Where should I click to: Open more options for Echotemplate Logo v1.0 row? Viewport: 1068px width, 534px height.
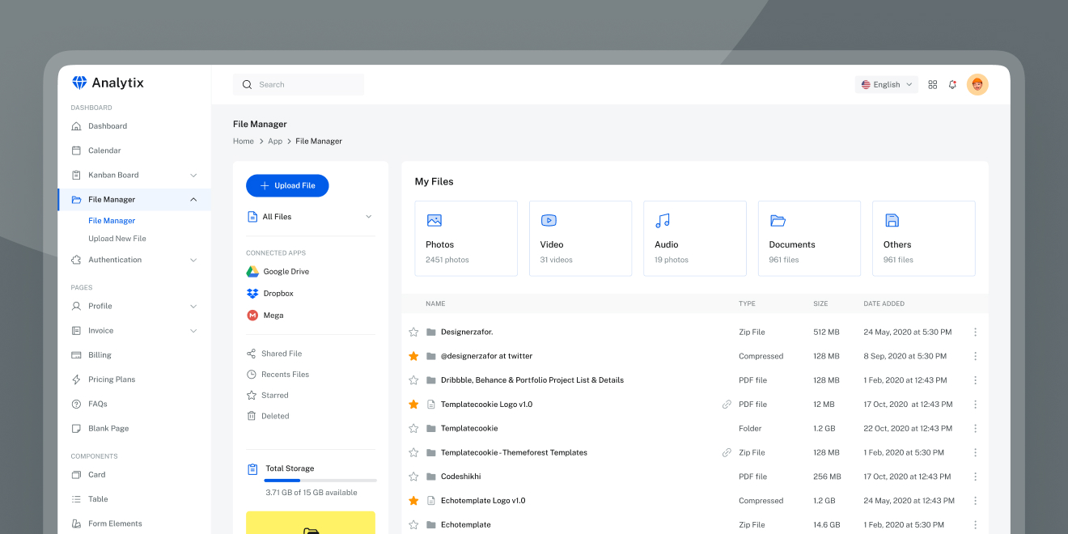coord(975,501)
